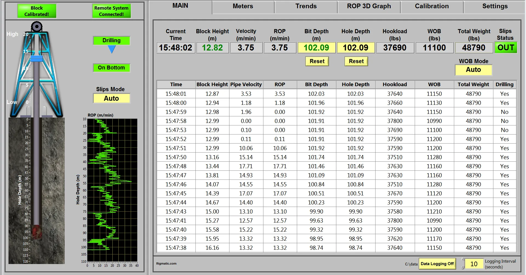Select the 15:48:01 table row time

pyautogui.click(x=176, y=94)
